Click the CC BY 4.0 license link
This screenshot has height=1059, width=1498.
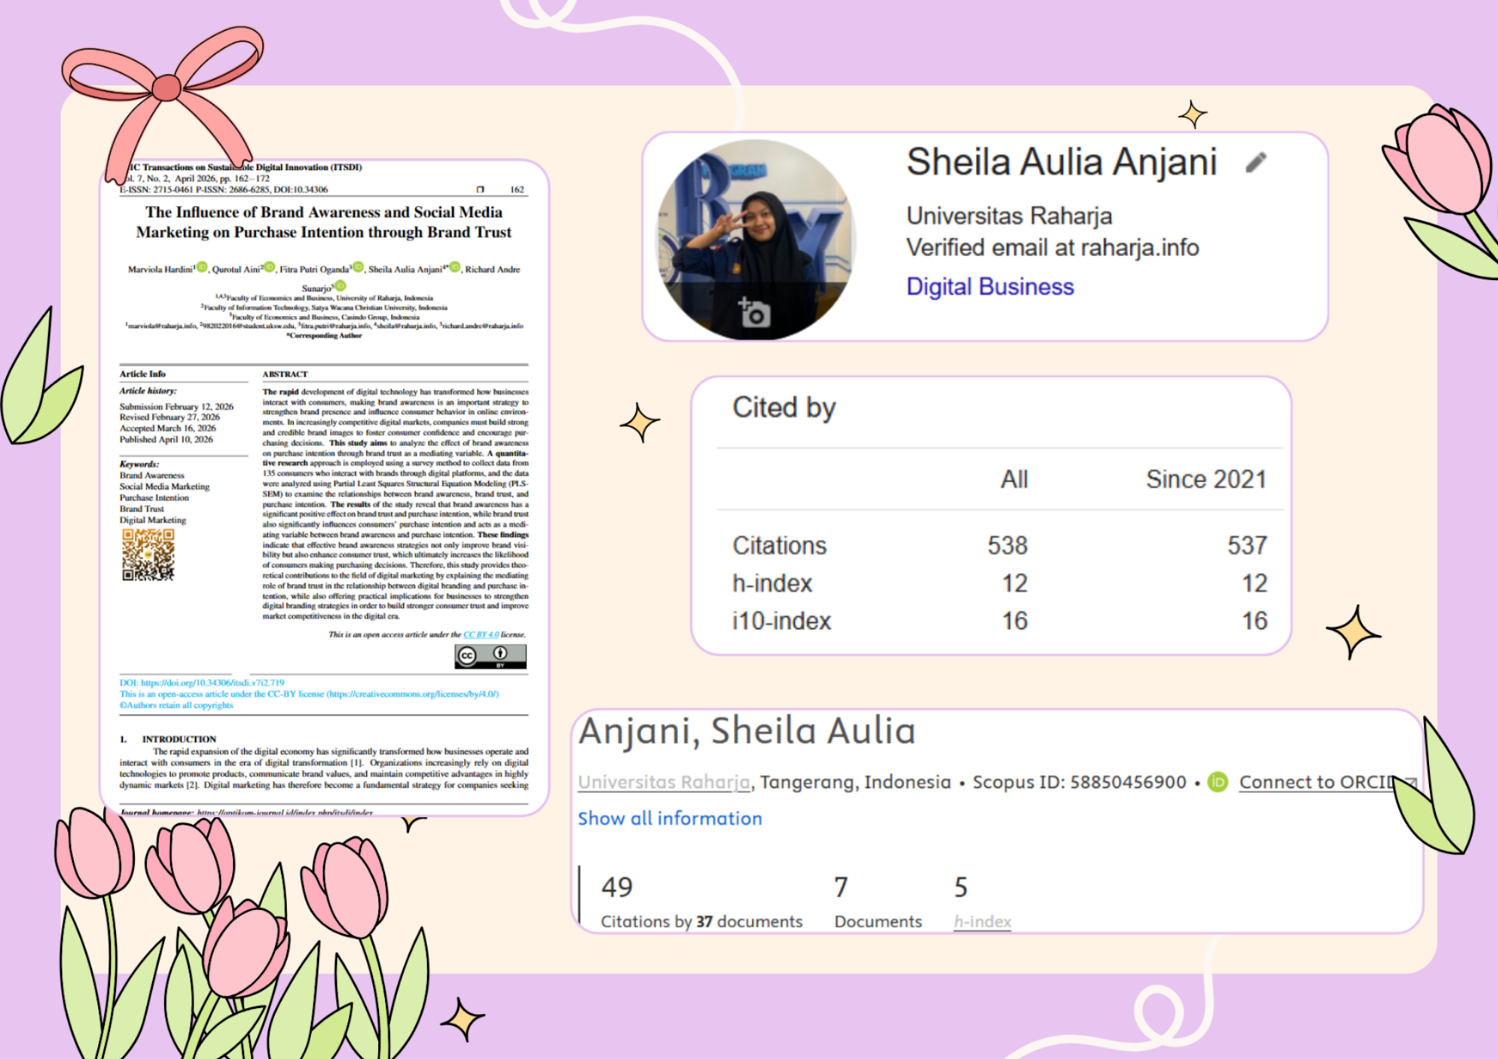pyautogui.click(x=481, y=634)
